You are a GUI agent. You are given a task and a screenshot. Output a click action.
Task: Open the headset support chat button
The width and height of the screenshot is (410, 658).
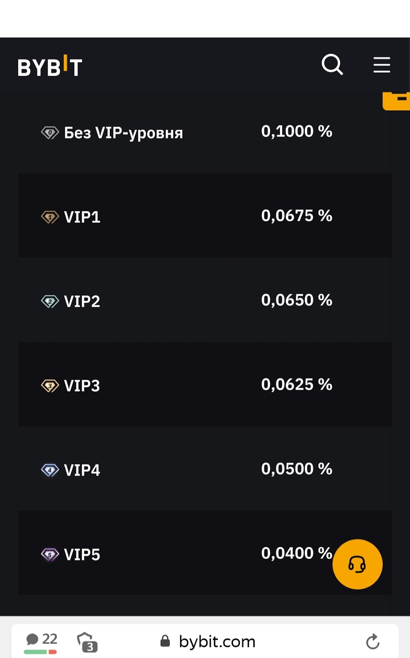coord(357,564)
